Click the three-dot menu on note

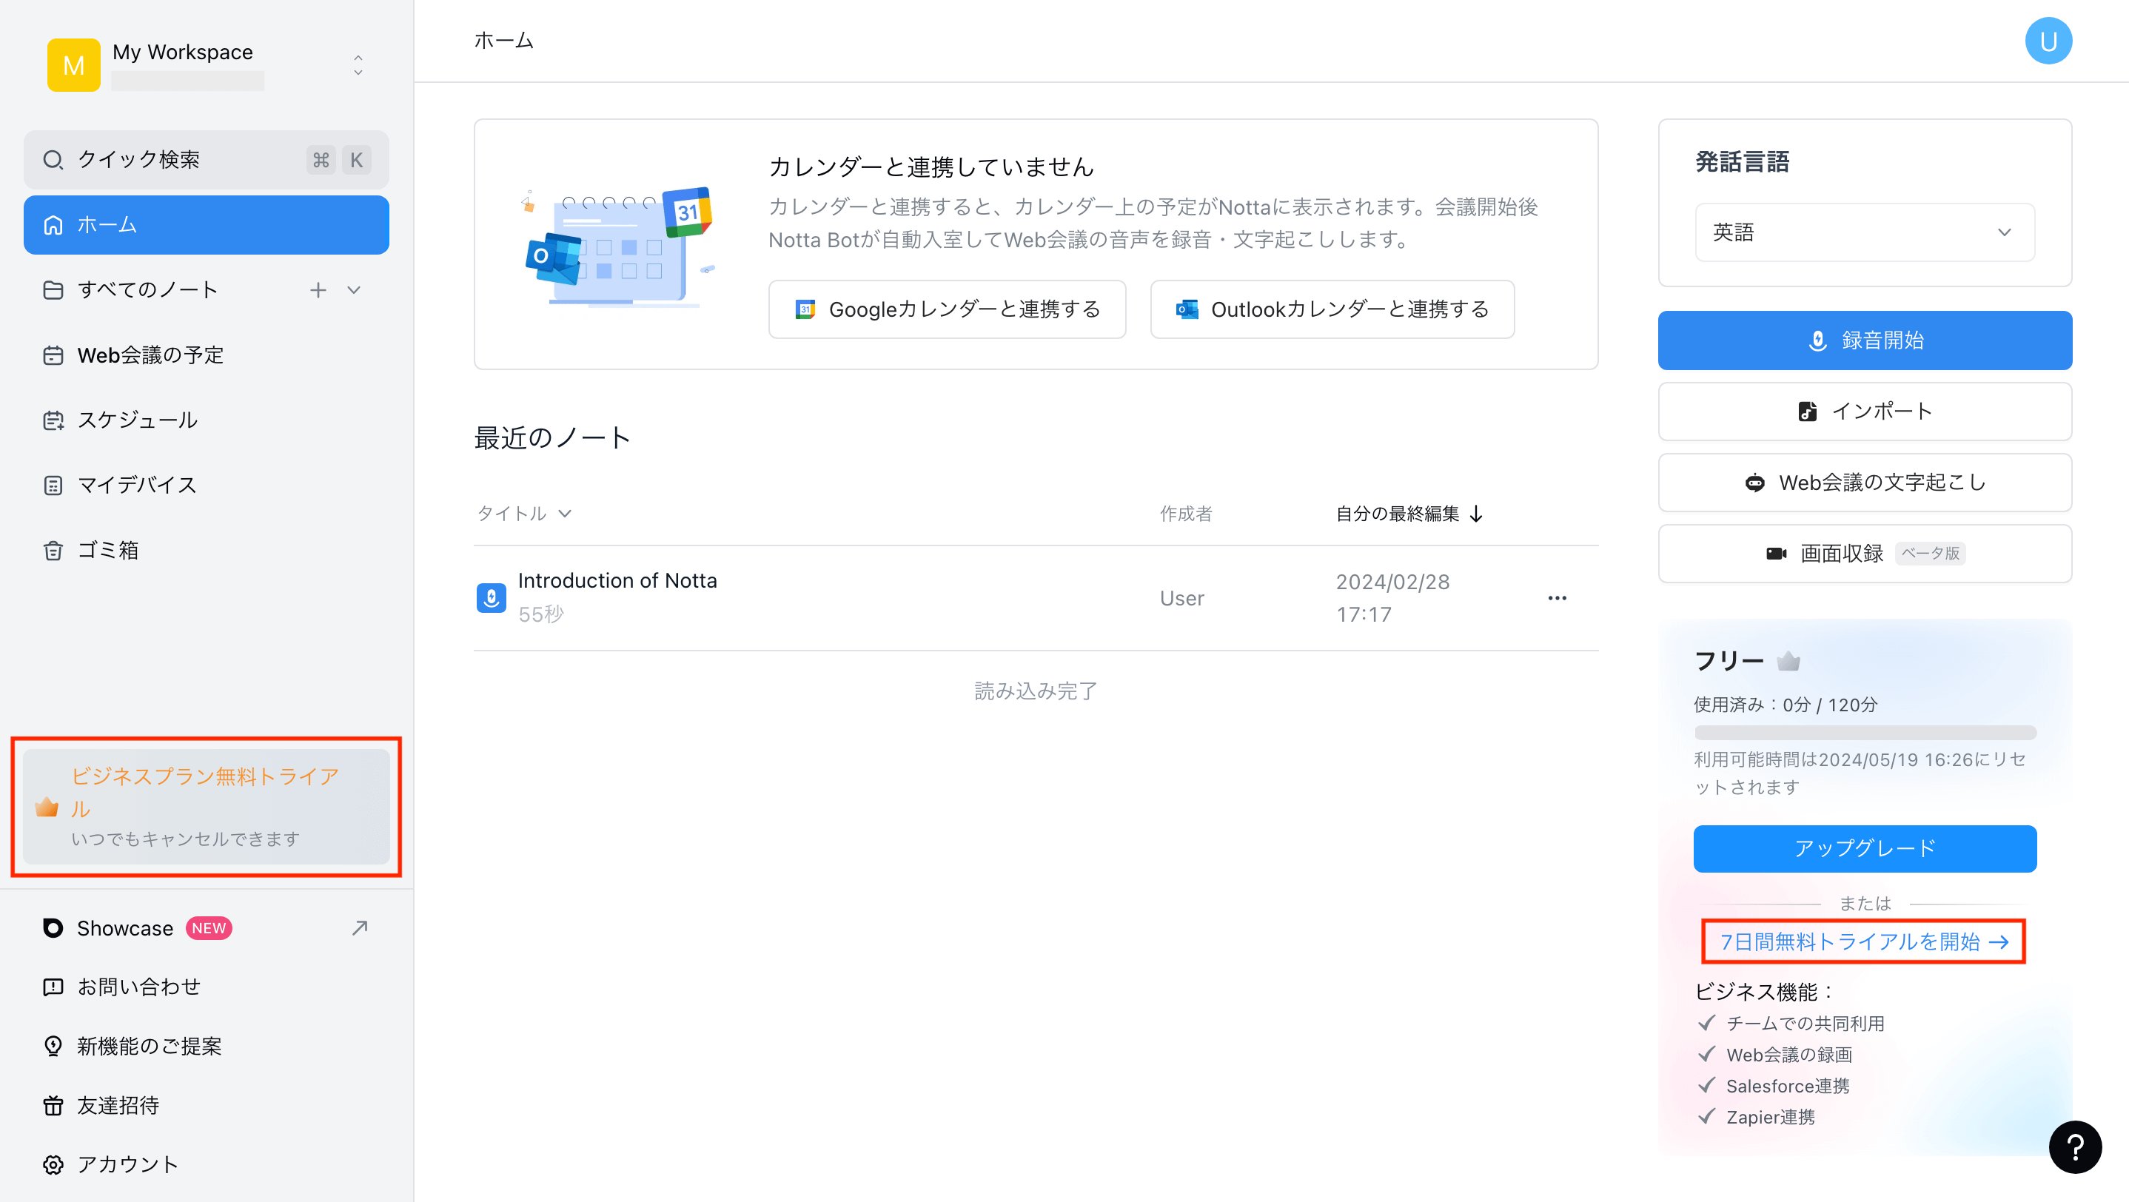(1560, 598)
